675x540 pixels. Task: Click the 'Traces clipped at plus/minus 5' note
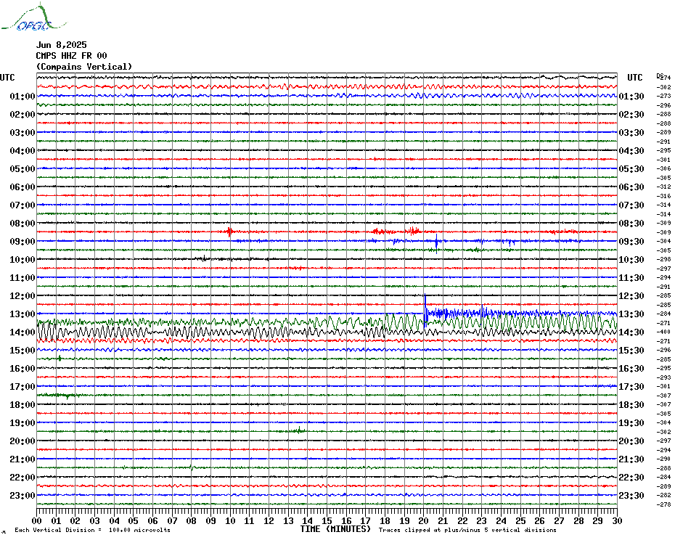(467, 530)
